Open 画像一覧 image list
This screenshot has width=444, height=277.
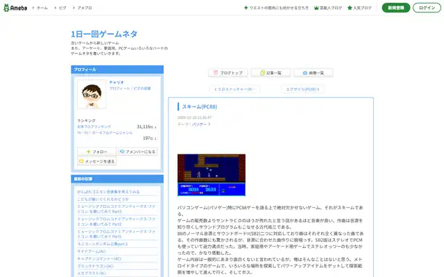click(x=313, y=73)
